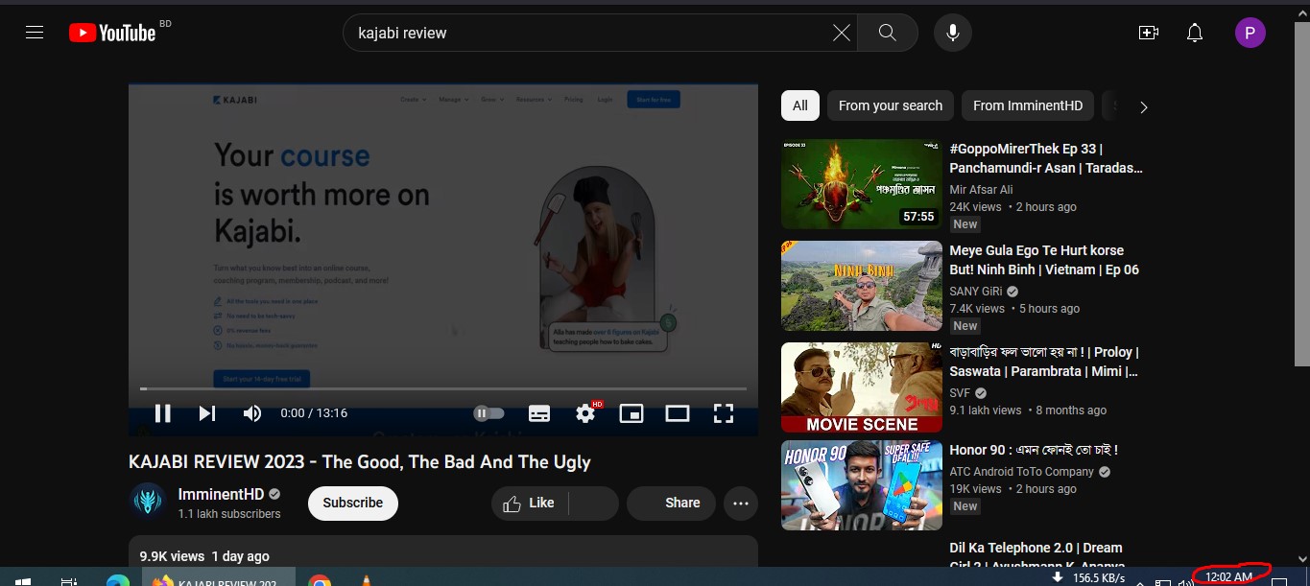Start voice search with the microphone icon
The height and width of the screenshot is (586, 1310).
[953, 33]
